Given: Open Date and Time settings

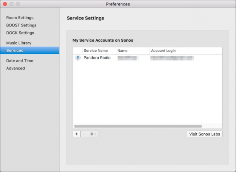Looking at the screenshot, I should click(x=20, y=61).
